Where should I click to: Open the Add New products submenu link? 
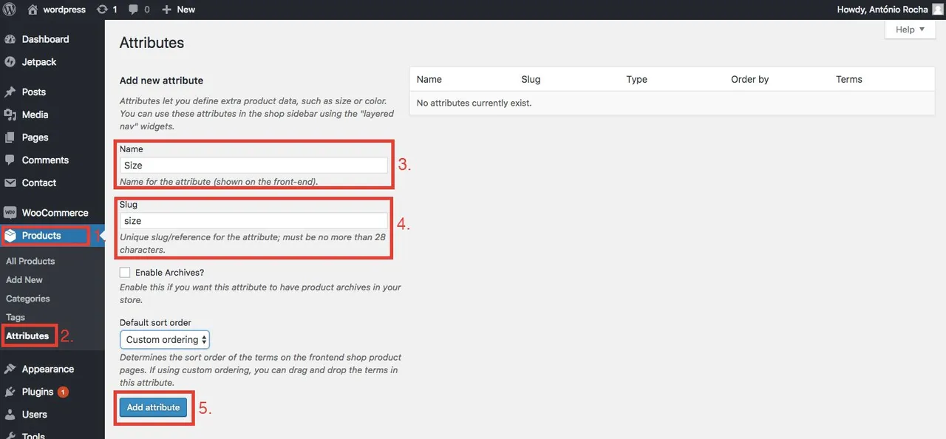(x=24, y=280)
